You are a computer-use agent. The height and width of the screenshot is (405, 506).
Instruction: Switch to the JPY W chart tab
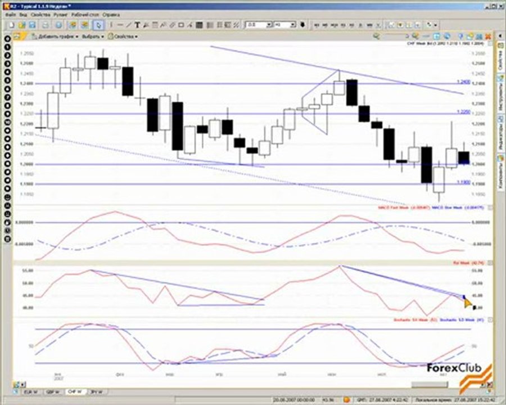(97, 392)
